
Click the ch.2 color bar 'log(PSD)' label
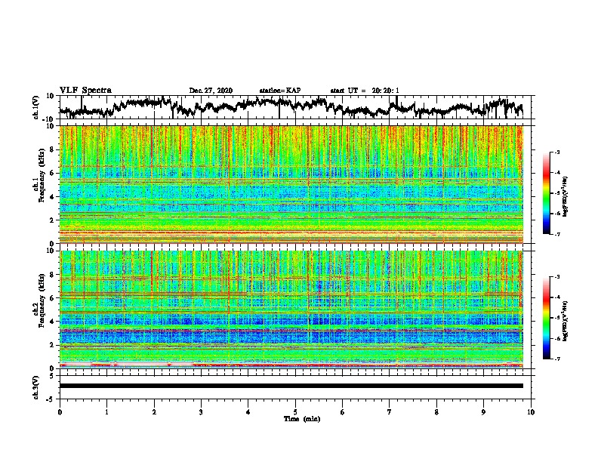[566, 321]
